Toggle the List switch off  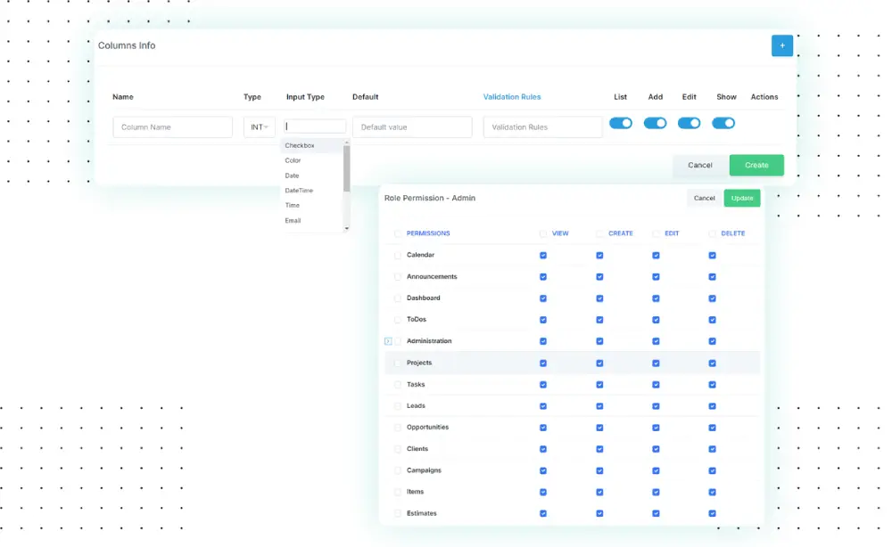coord(621,124)
